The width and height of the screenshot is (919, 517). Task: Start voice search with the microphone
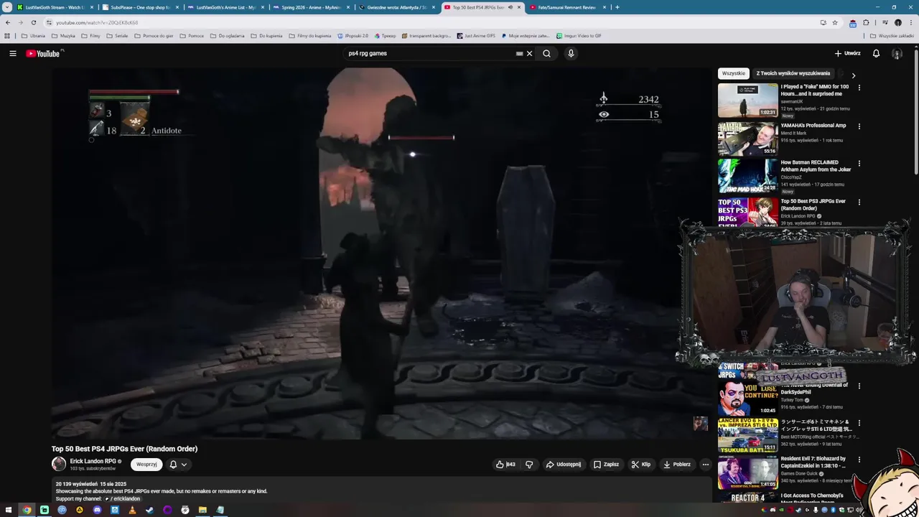571,53
